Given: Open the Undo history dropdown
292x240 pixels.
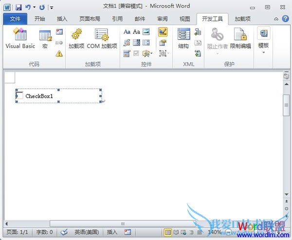Looking at the screenshot, I should point(34,7).
